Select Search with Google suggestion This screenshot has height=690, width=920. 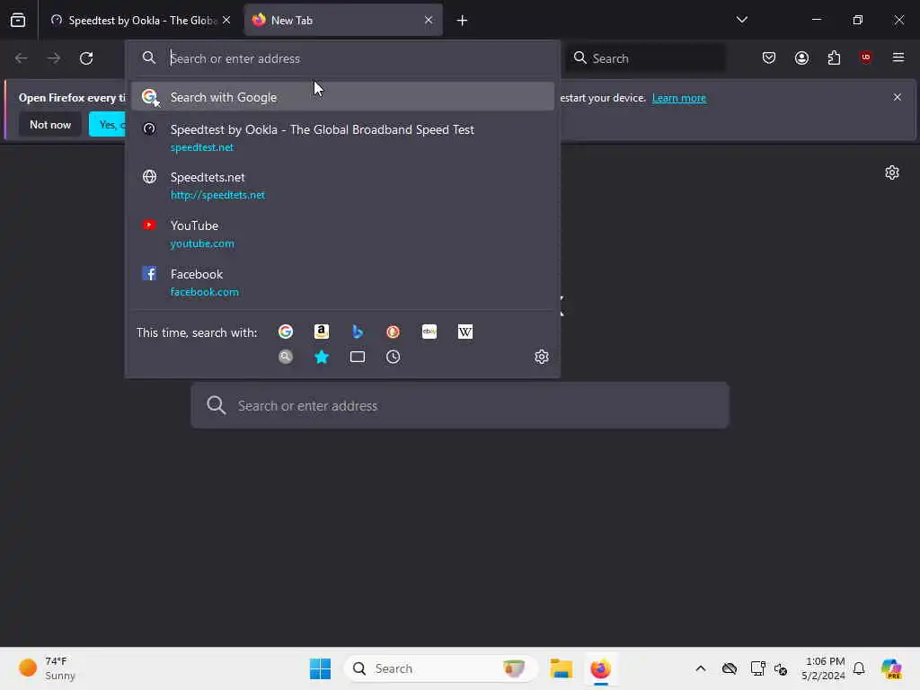pos(342,97)
